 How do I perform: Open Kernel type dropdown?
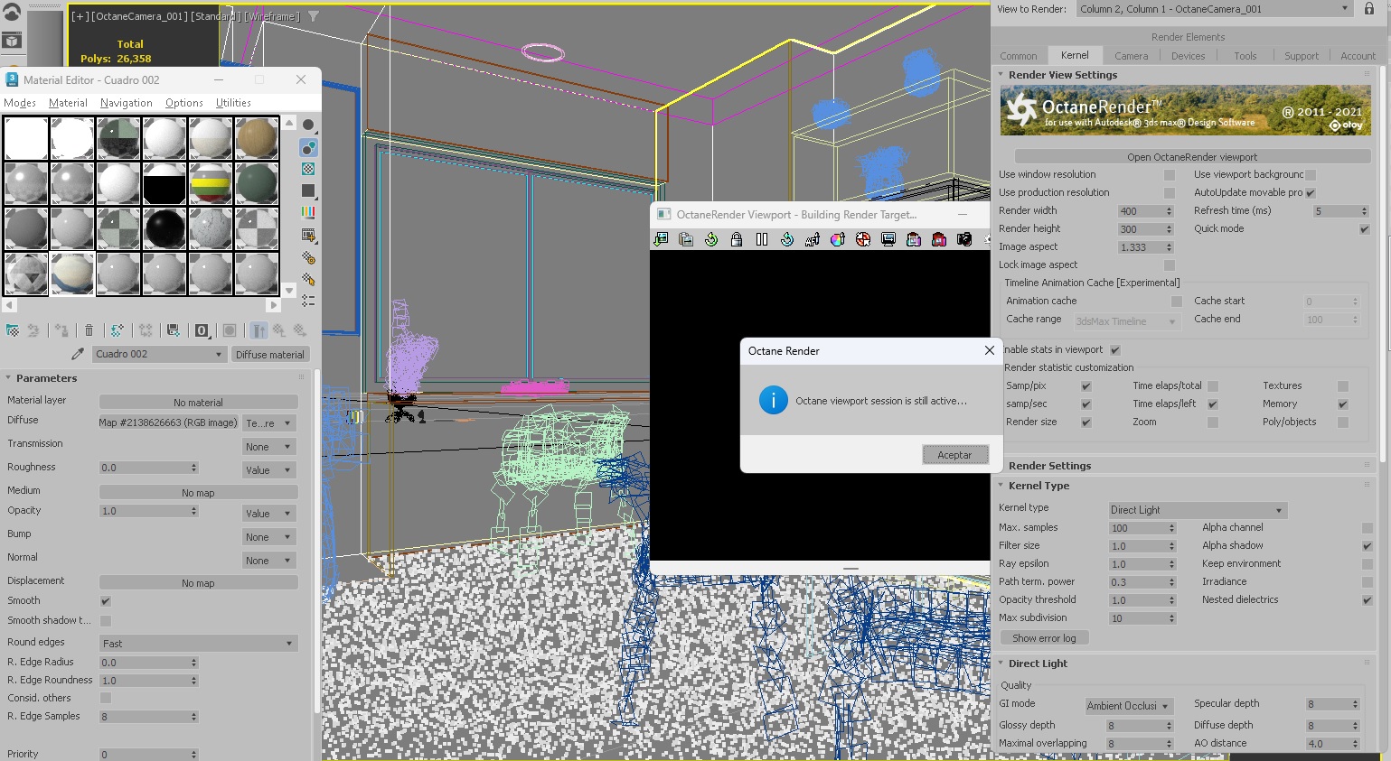point(1198,510)
